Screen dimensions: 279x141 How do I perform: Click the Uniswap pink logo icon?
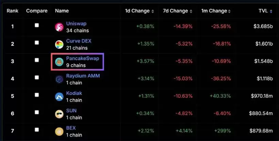point(60,27)
